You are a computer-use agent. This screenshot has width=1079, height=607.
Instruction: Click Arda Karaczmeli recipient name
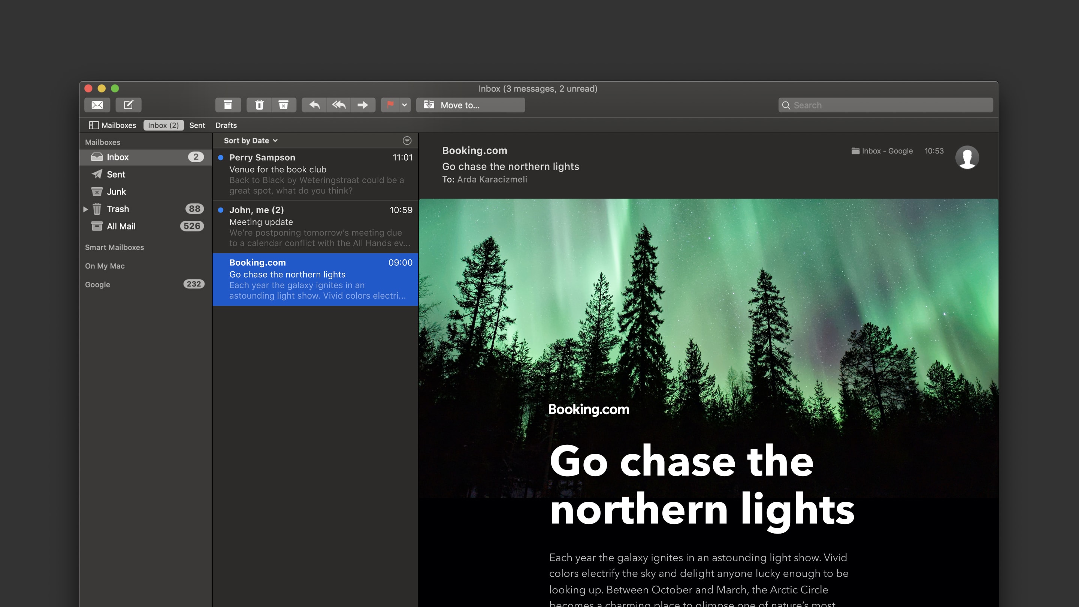(x=492, y=179)
